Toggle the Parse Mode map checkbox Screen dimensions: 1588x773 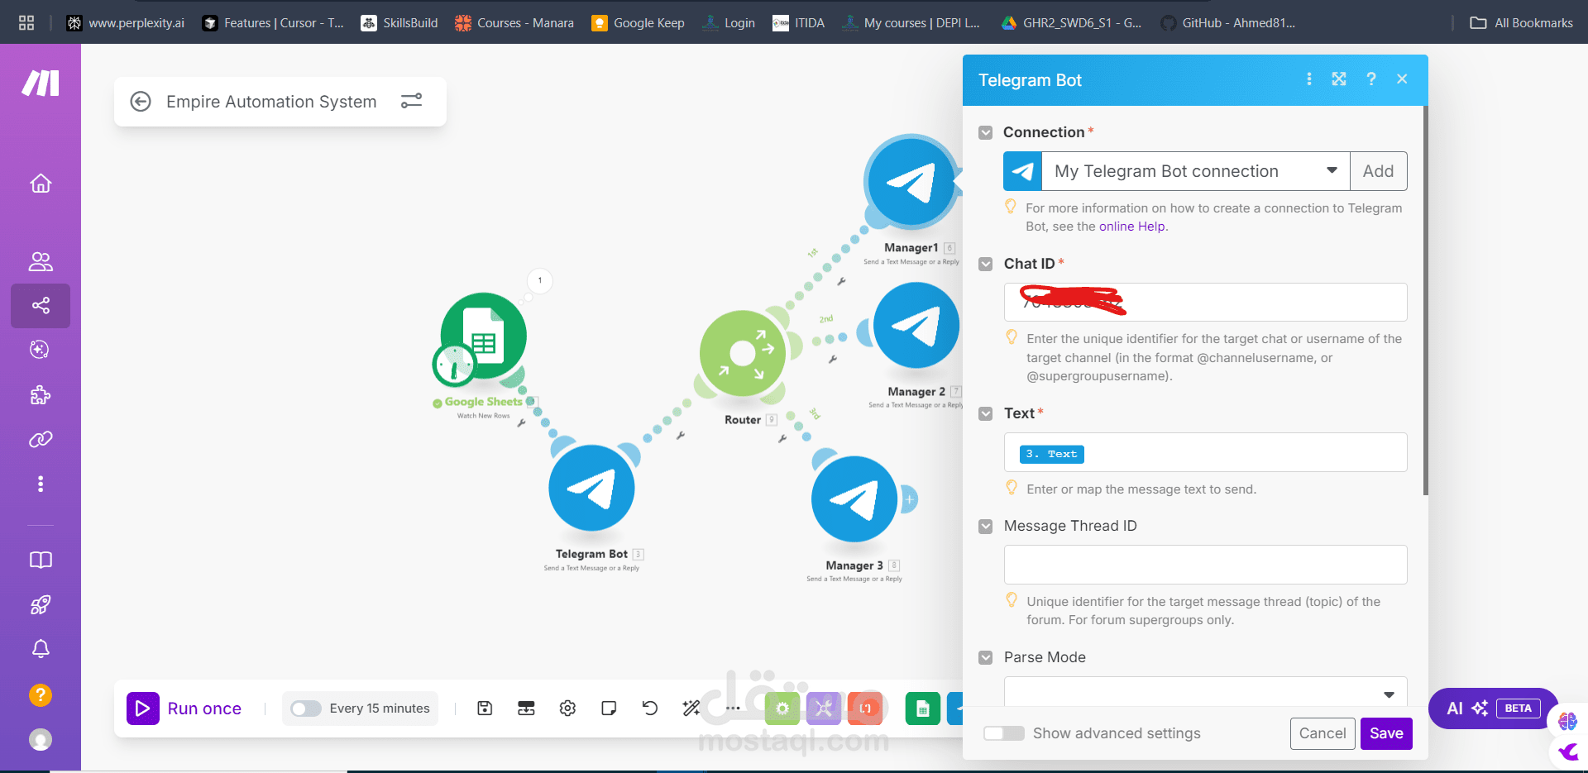(x=985, y=658)
